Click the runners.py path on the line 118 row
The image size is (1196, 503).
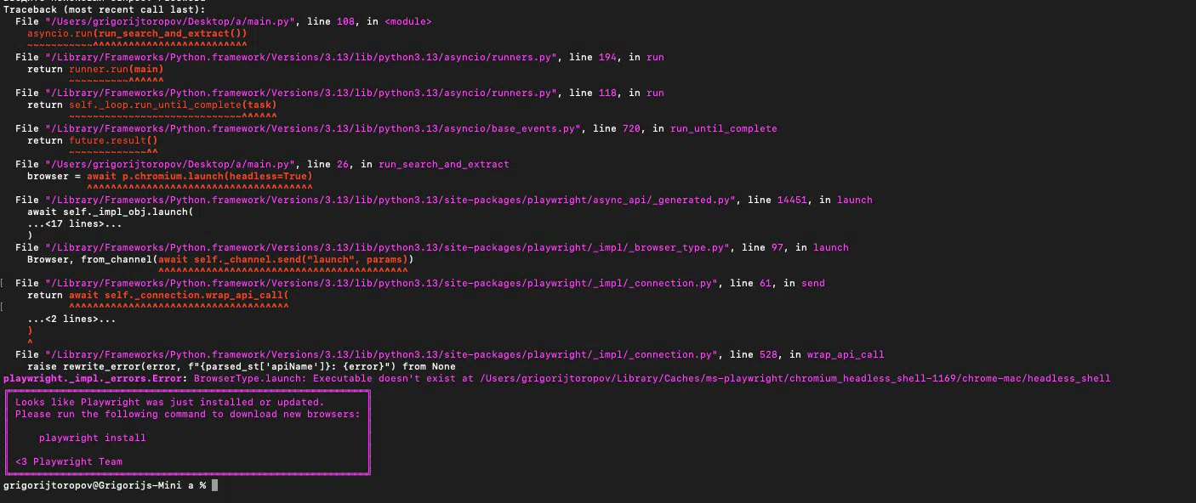301,93
